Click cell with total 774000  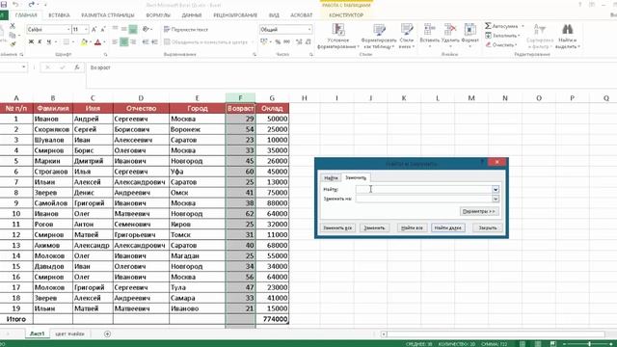click(x=272, y=319)
